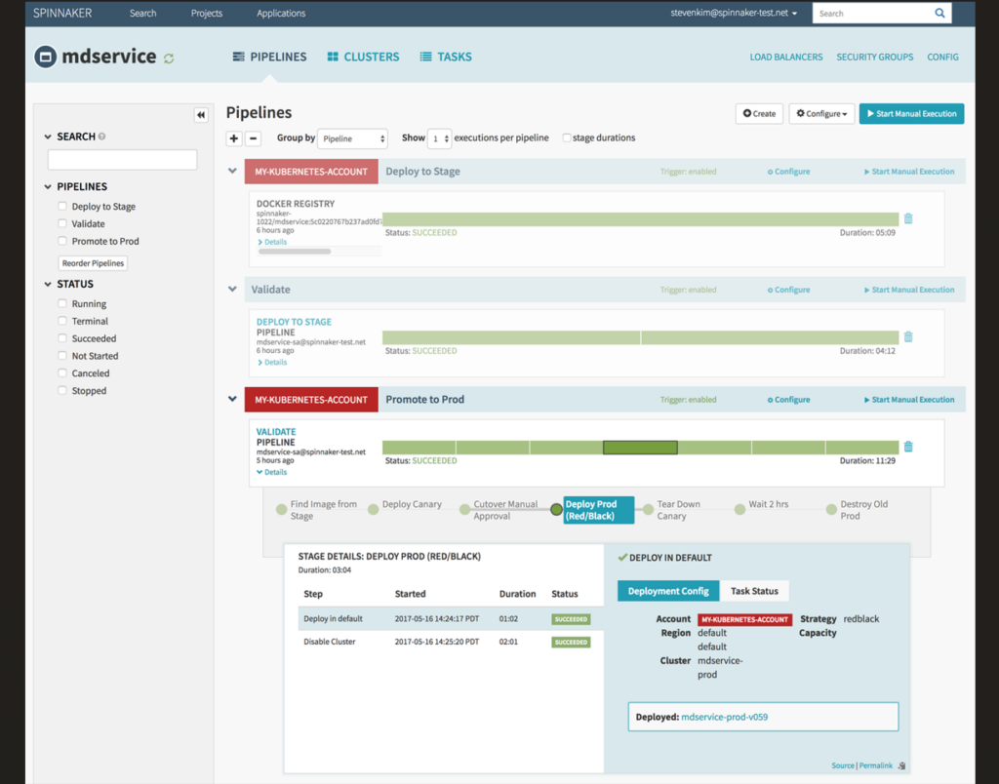Click the plus expand-all icon

234,138
